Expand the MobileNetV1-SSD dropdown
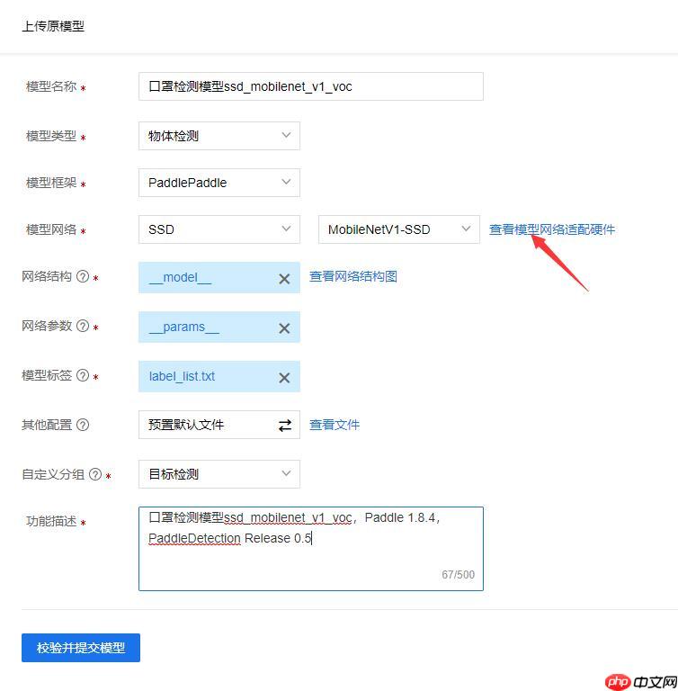The height and width of the screenshot is (691, 678). (398, 229)
